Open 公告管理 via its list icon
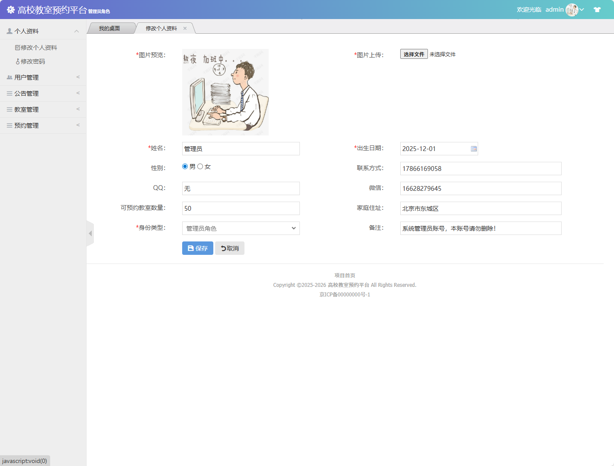 click(x=9, y=93)
